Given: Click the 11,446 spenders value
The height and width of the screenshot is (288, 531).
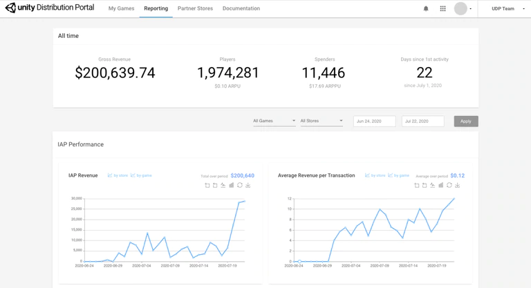Looking at the screenshot, I should (x=324, y=73).
